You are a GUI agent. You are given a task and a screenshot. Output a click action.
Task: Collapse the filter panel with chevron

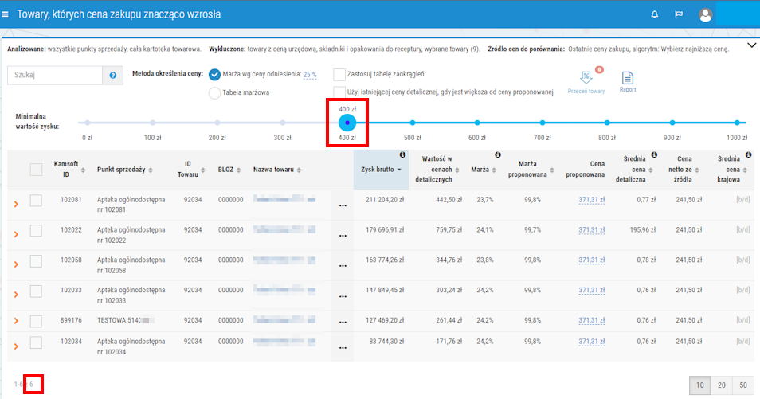pos(750,45)
